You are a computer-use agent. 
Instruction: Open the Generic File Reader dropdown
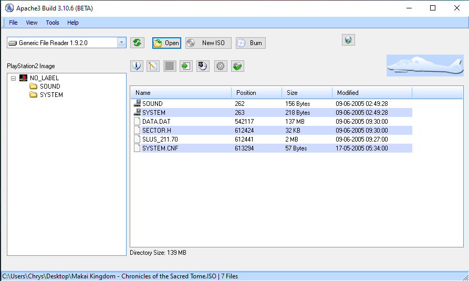pos(121,43)
